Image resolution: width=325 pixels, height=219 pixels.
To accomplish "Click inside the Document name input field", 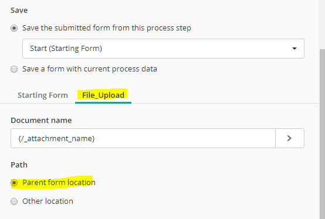I will tap(143, 138).
